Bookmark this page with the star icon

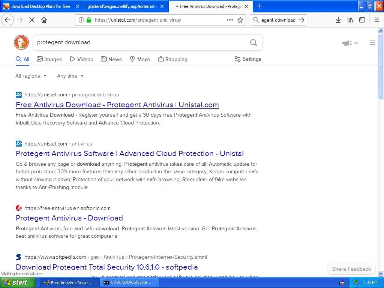[x=240, y=20]
